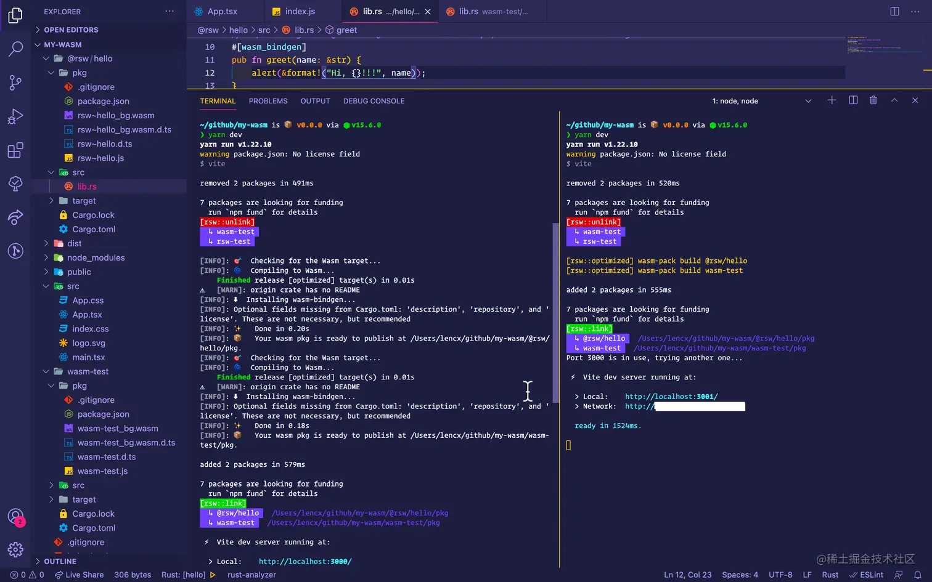Screen dimensions: 932x582
Task: Split the terminal pane
Action: point(853,100)
